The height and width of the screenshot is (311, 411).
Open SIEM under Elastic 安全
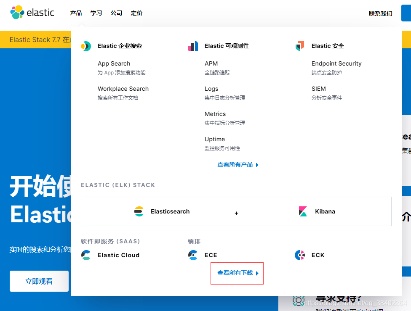coord(319,89)
